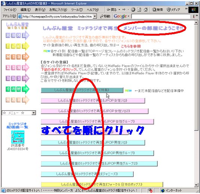Click the status bar page icon

click(4, 191)
